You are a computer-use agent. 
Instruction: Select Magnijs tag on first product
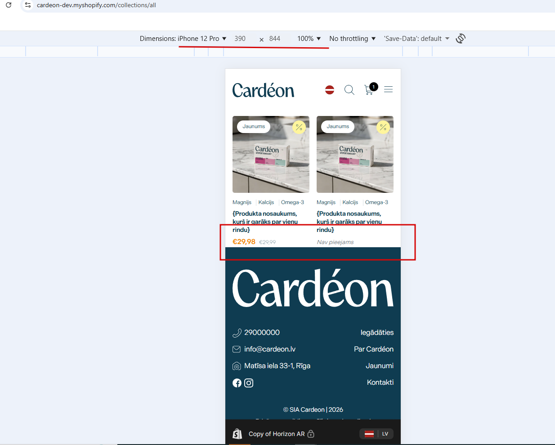tap(242, 202)
